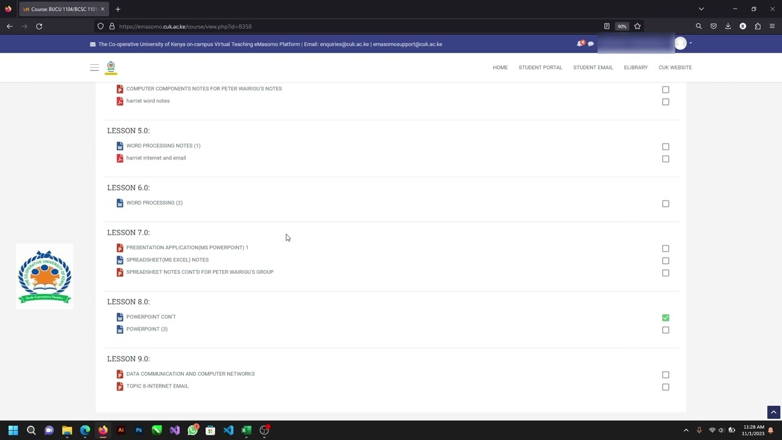Go back with the browser back arrow
The height and width of the screenshot is (440, 782).
[x=10, y=26]
